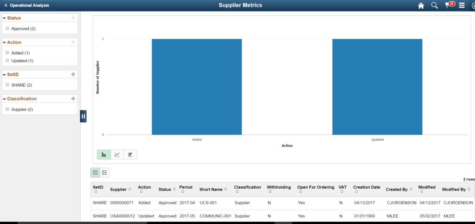Collapse the Status facet section

tap(4, 18)
